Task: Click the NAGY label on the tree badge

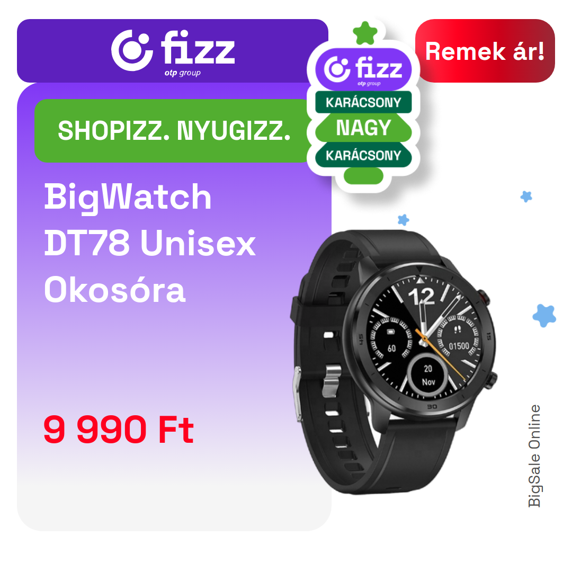Action: (363, 128)
